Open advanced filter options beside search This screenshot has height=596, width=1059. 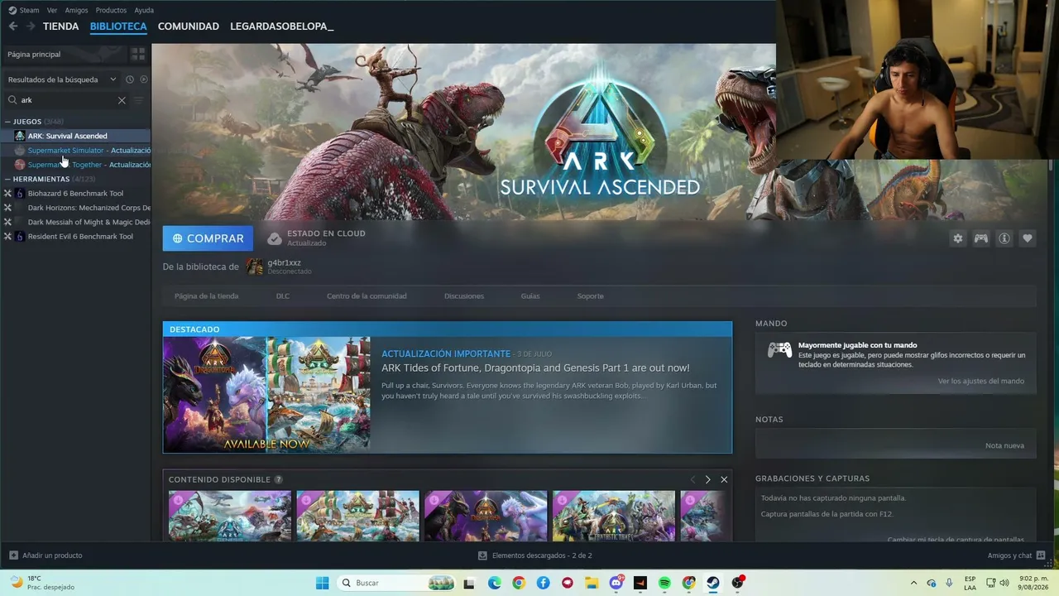click(138, 100)
